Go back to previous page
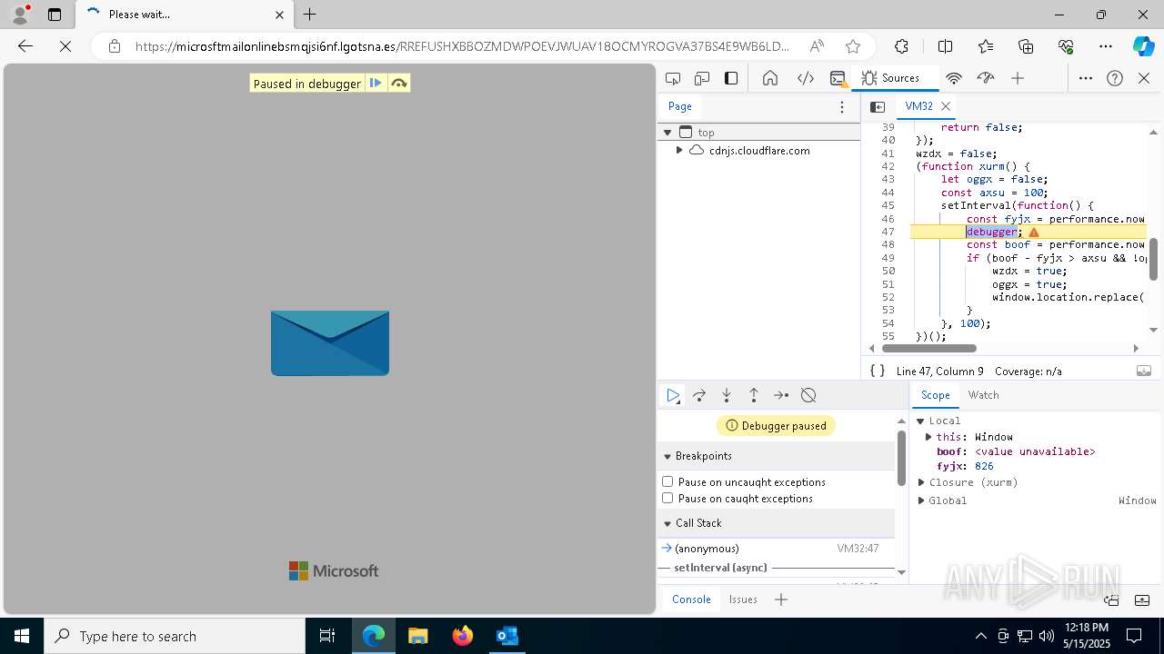Viewport: 1164px width, 654px height. pos(25,46)
